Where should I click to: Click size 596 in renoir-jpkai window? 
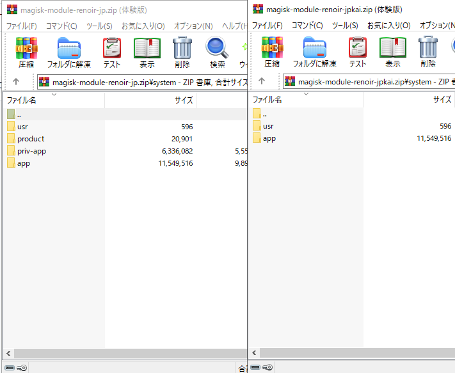tap(445, 126)
